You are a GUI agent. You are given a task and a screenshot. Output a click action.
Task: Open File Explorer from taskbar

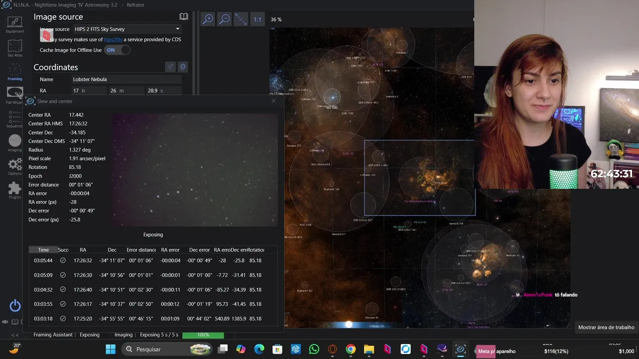pyautogui.click(x=369, y=349)
